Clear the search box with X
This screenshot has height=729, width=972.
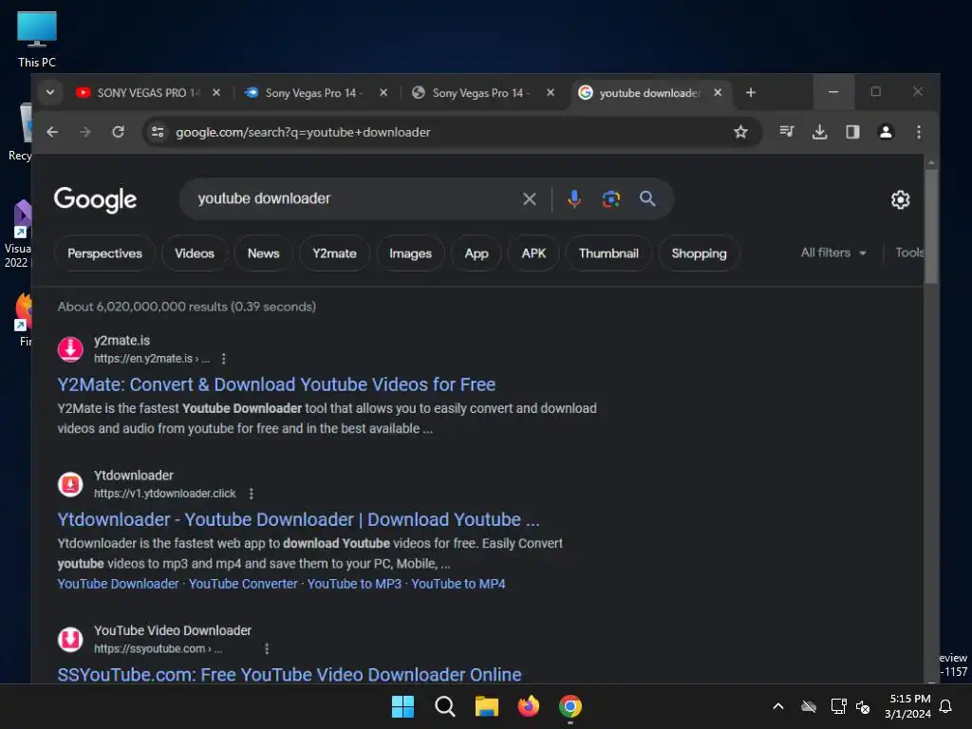(x=529, y=199)
